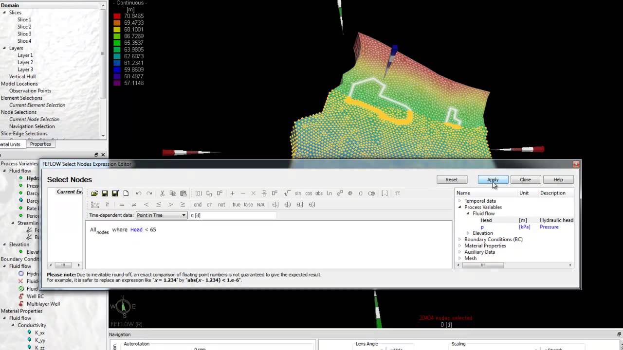Click the Close button in dialog
The image size is (623, 350).
coord(525,179)
